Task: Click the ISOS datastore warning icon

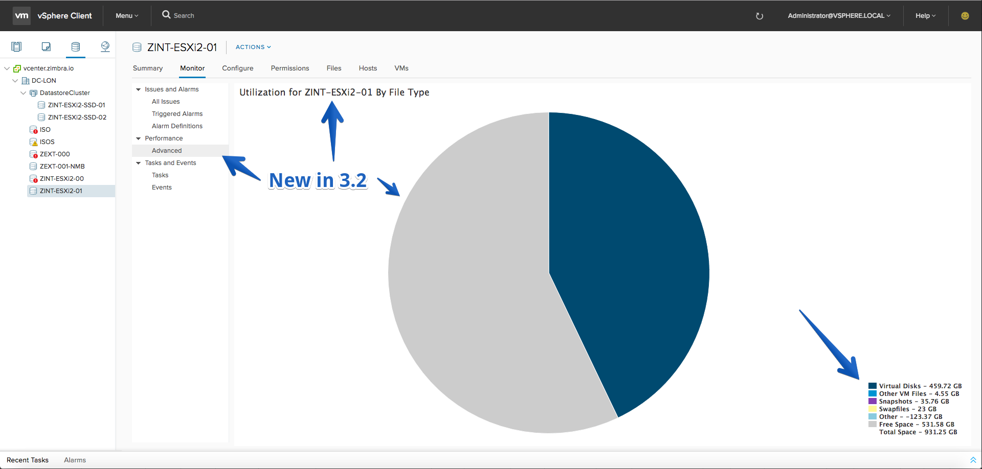Action: coord(34,142)
